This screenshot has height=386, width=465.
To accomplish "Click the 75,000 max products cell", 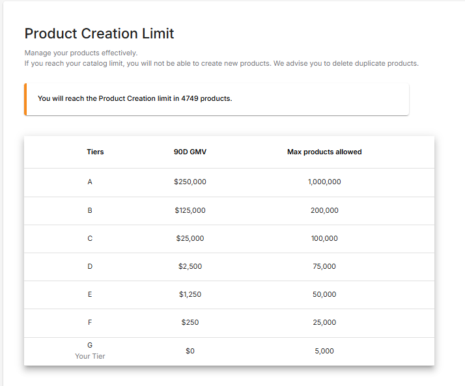I will (x=324, y=266).
